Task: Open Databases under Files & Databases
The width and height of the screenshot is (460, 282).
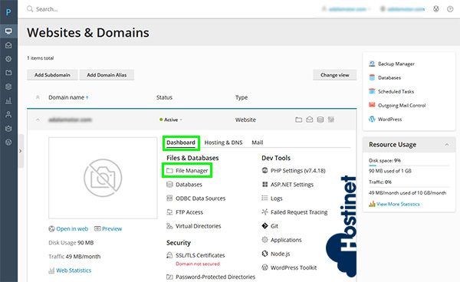Action: [x=184, y=185]
